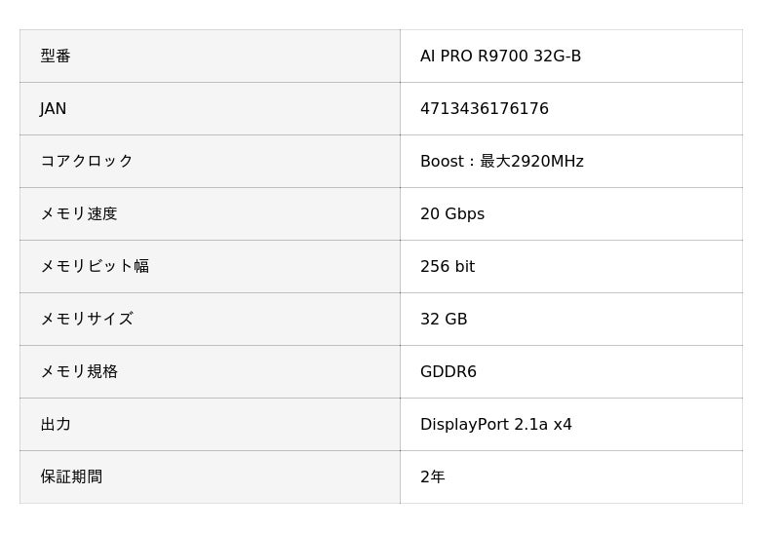Select the JAN code 4713436176176
The height and width of the screenshot is (533, 780).
pyautogui.click(x=484, y=109)
